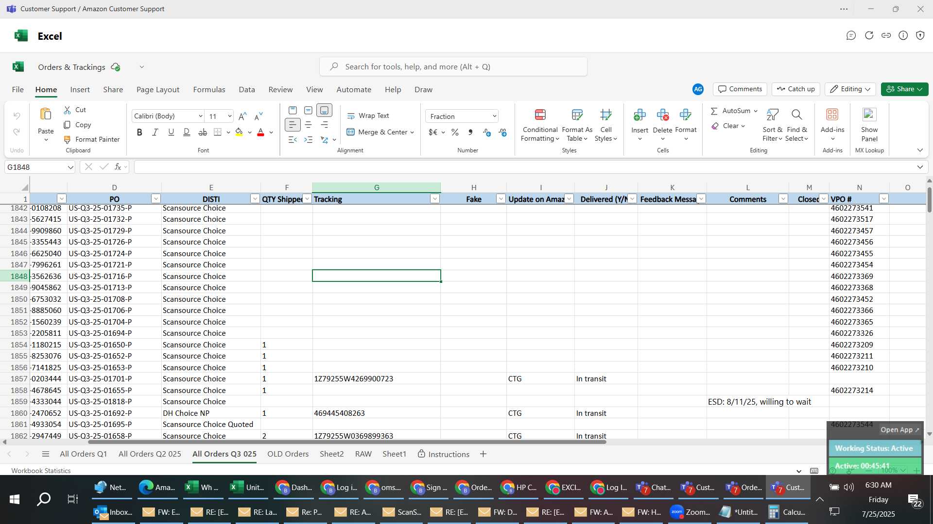Open Zoom taskbar app

pos(691,512)
